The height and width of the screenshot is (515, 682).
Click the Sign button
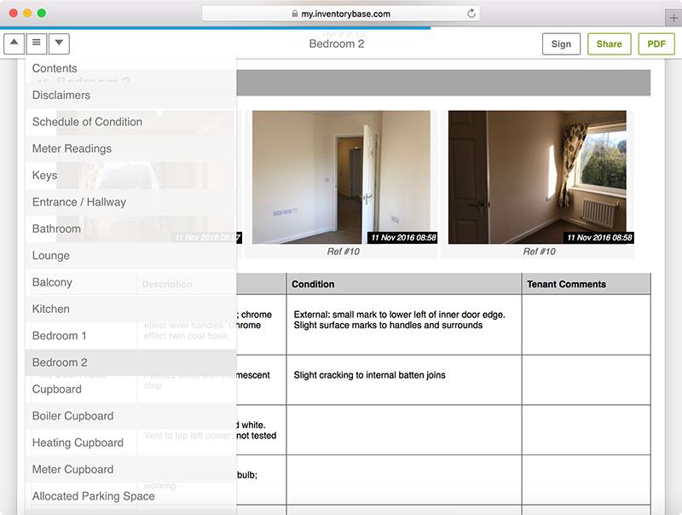click(x=561, y=44)
